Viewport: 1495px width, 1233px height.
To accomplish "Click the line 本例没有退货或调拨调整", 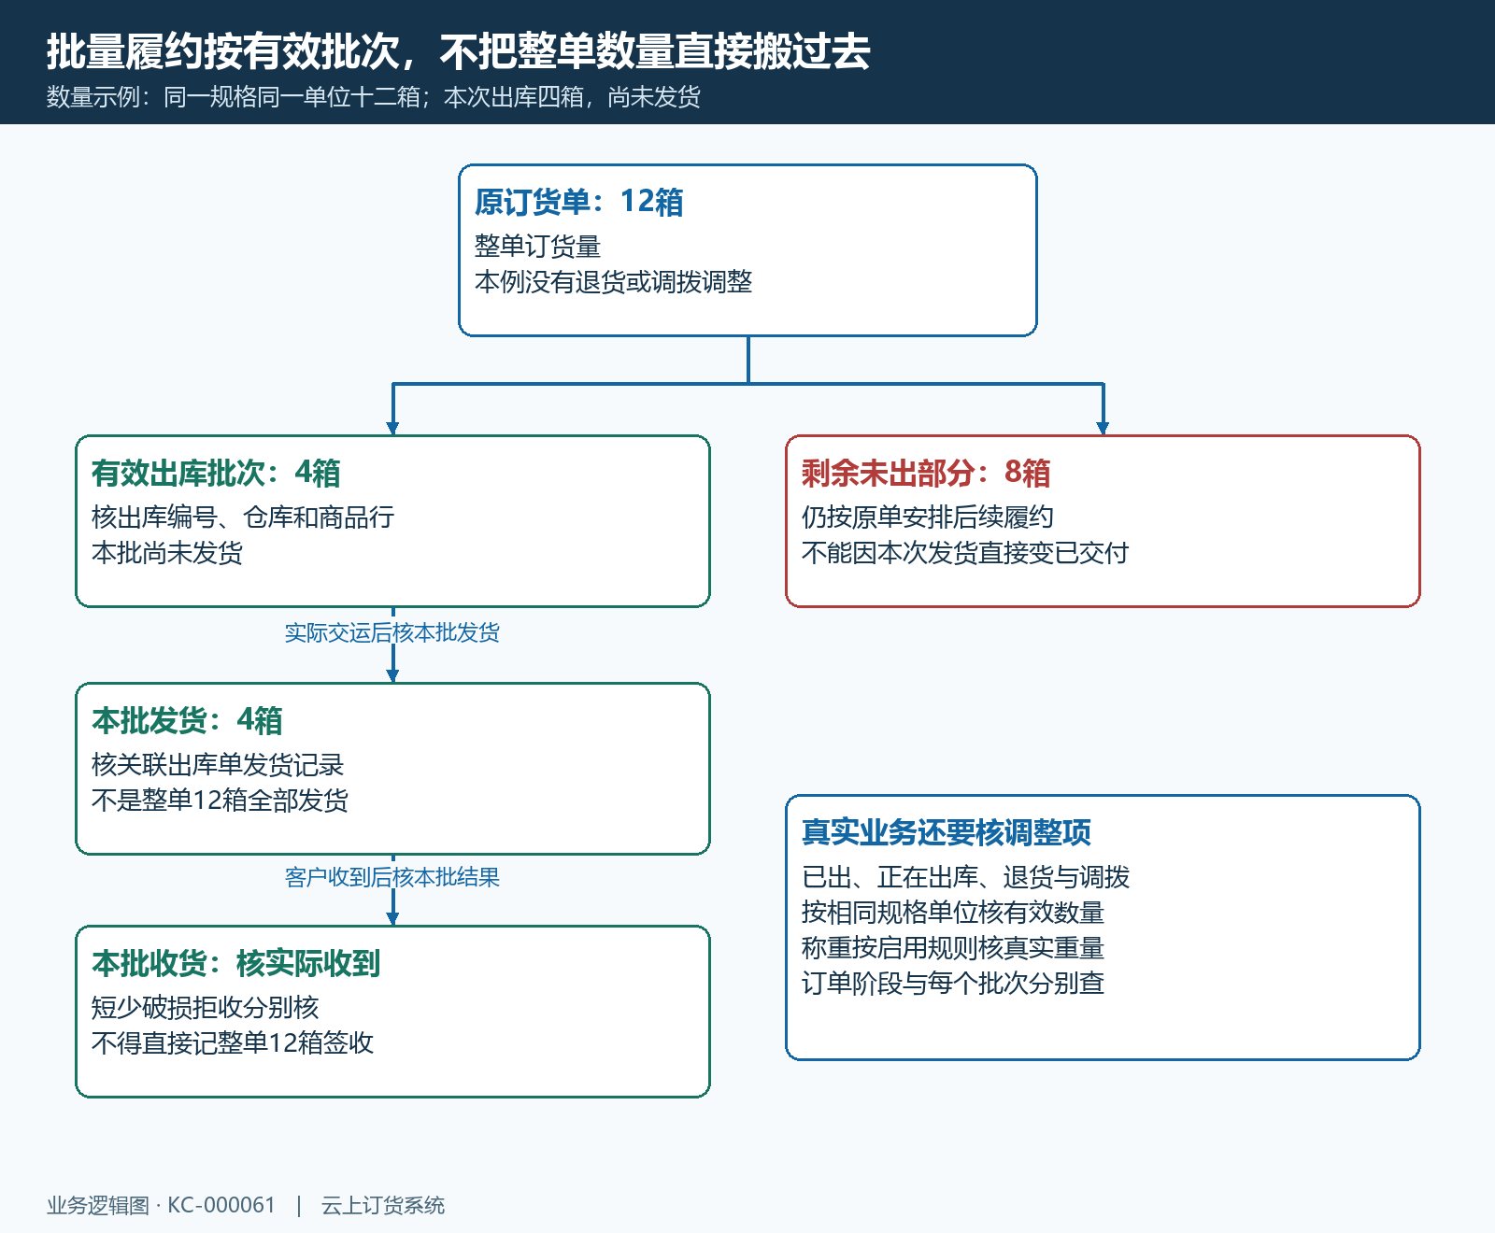I will click(614, 282).
